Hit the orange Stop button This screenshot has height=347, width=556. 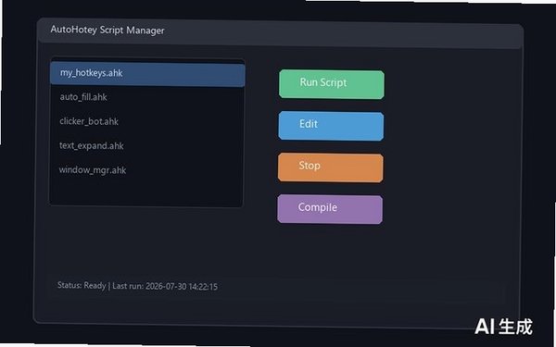[331, 167]
